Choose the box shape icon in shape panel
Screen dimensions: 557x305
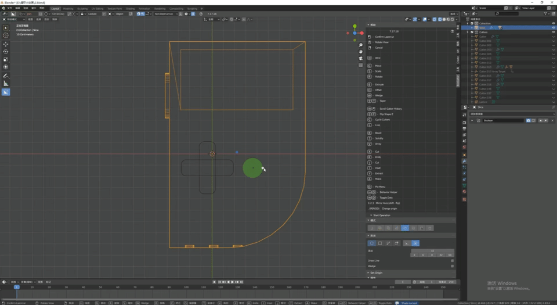point(380,243)
